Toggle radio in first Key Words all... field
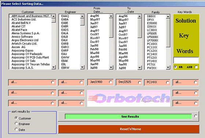Image resolution: width=205 pixels, height=138 pixels. (x=195, y=82)
